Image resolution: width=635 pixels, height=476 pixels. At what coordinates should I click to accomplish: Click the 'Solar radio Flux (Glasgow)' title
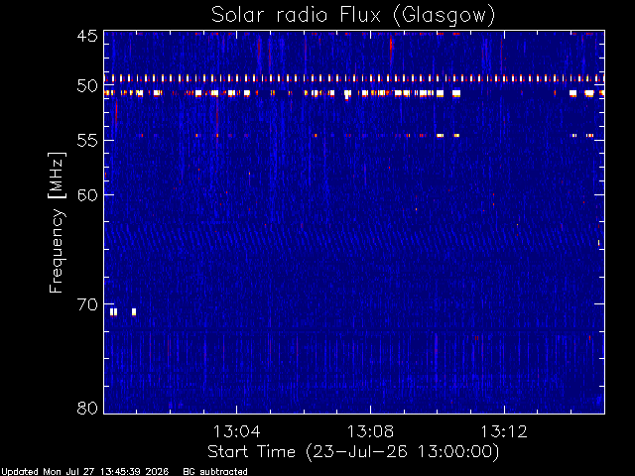pyautogui.click(x=353, y=15)
